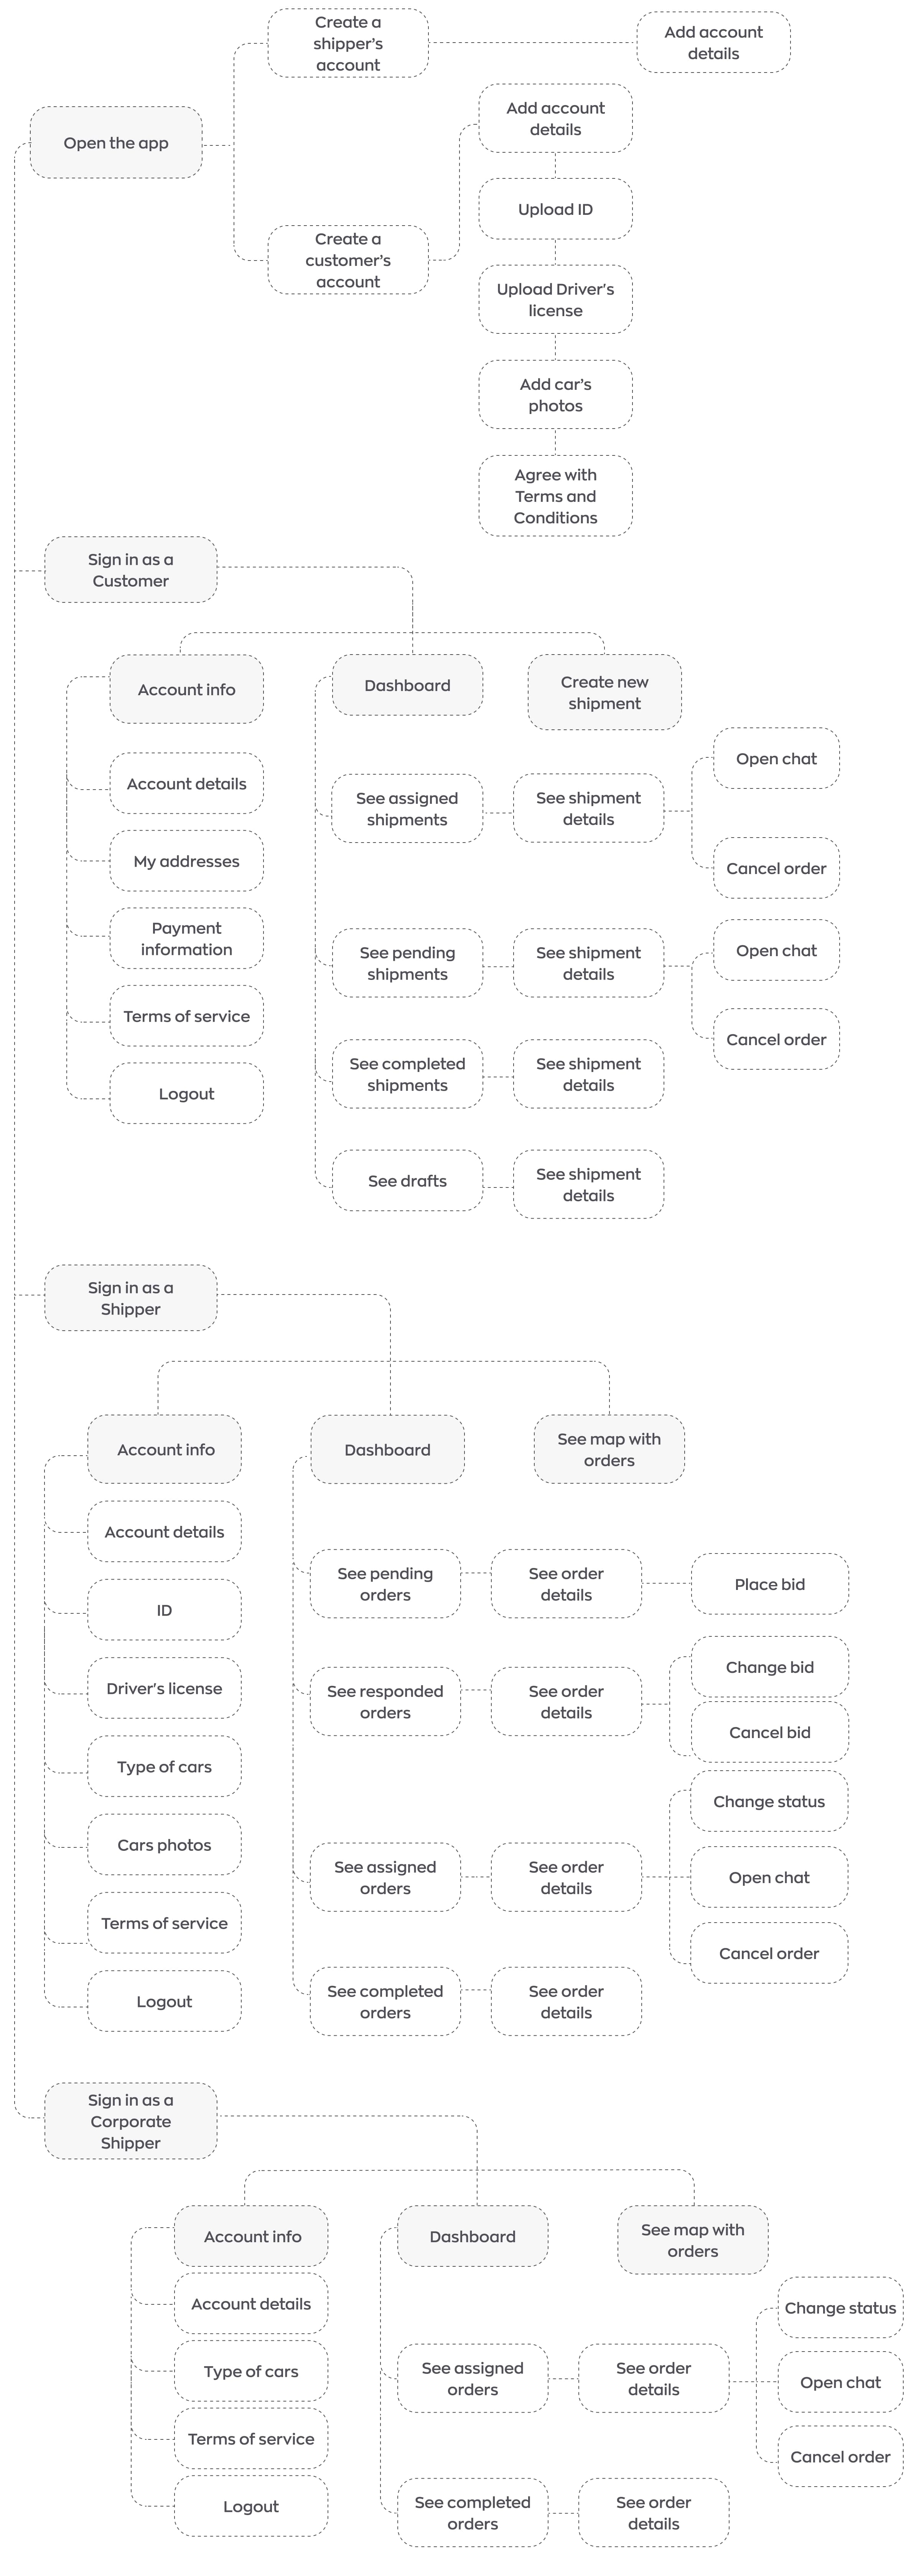Click the "Upload ID" step
This screenshot has width=919, height=2576.
(x=555, y=209)
